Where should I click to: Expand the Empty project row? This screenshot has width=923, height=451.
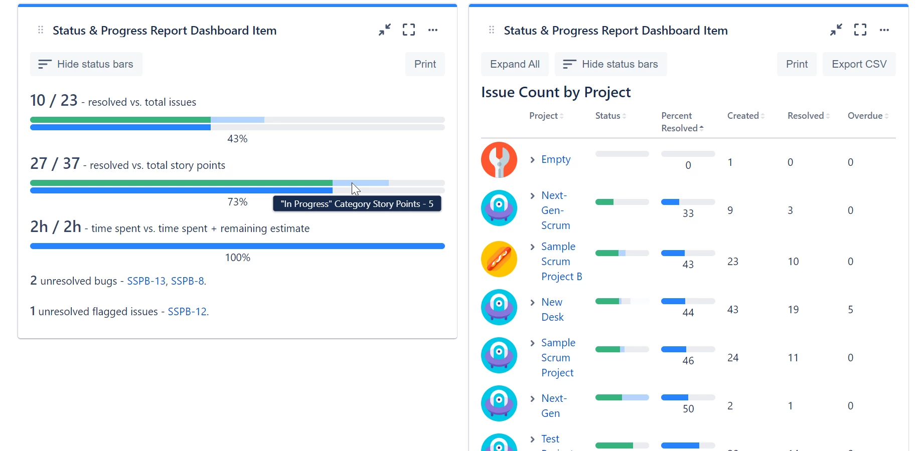tap(533, 160)
